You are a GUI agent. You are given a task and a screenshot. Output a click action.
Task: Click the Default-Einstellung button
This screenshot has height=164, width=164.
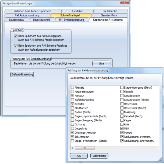22,74
